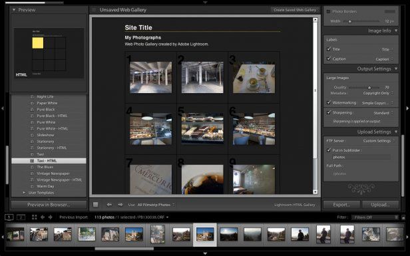Open Sharpening 'Standard' dropdown
410x256 pixels.
click(x=383, y=113)
